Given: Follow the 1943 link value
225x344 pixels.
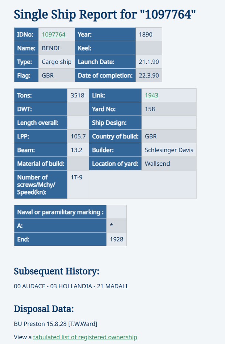Looking at the screenshot, I should 151,95.
